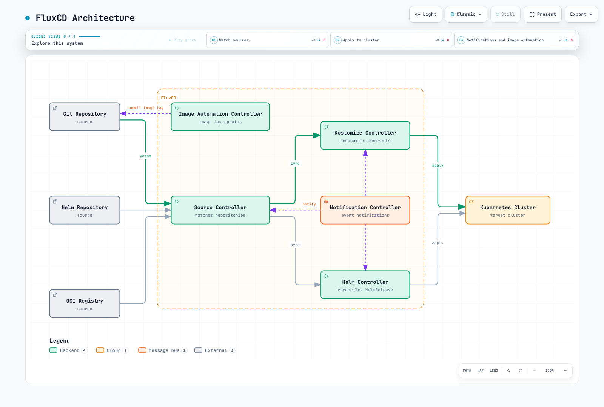
Task: Click the message bus icon on Notification Controller
Action: click(326, 201)
